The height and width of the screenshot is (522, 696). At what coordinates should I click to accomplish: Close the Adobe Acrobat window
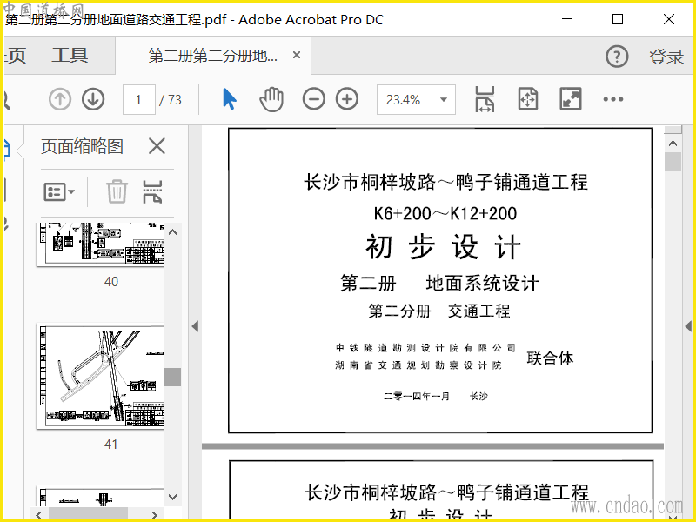coord(669,19)
